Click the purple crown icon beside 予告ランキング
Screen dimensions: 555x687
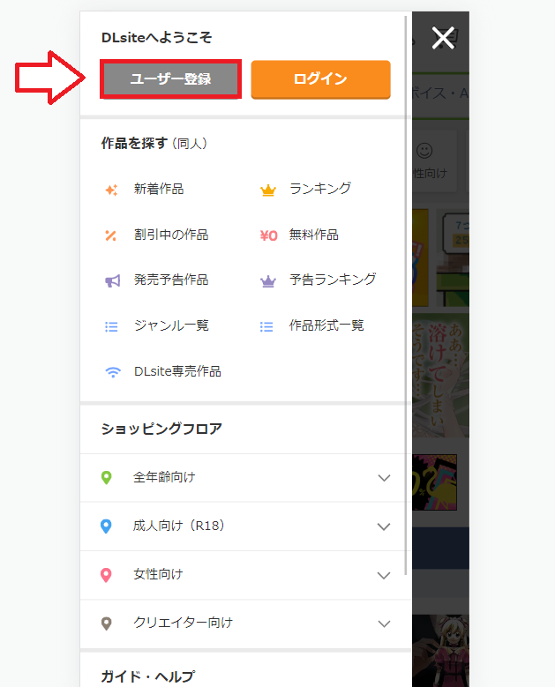pyautogui.click(x=268, y=281)
